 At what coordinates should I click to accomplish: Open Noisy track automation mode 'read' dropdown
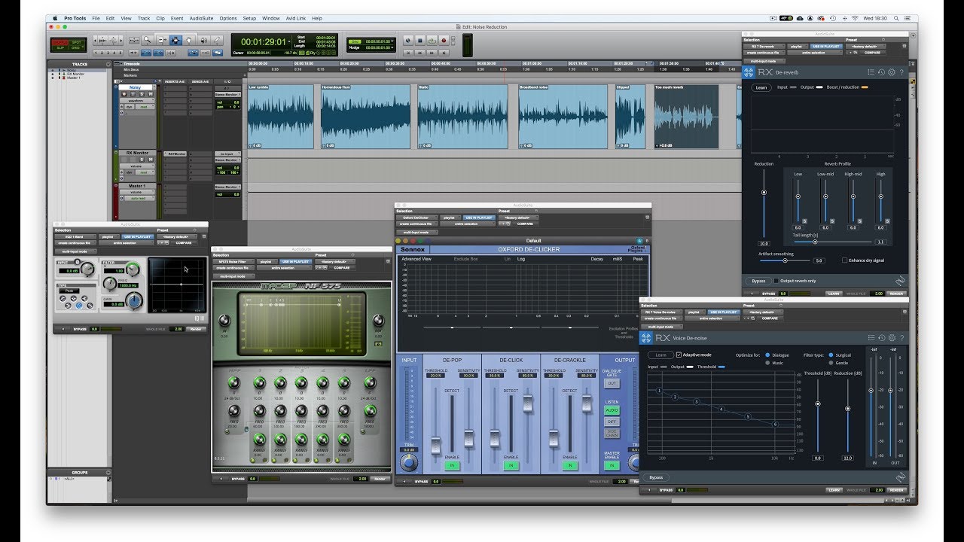pos(145,107)
